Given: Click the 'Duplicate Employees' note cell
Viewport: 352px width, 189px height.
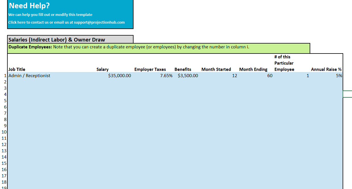Looking at the screenshot, I should point(159,48).
